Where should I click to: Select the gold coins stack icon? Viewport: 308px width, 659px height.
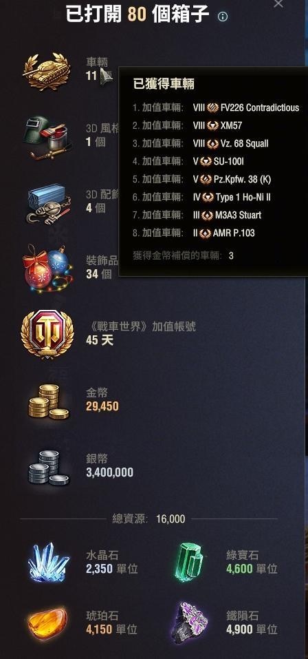click(x=48, y=401)
